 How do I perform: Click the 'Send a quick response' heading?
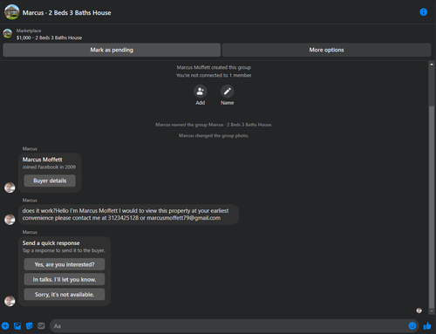click(x=51, y=243)
